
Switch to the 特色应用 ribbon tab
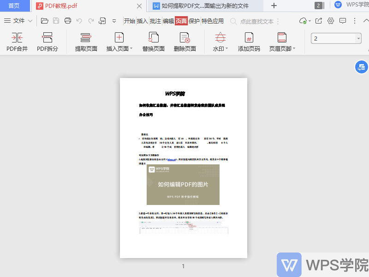click(x=213, y=21)
